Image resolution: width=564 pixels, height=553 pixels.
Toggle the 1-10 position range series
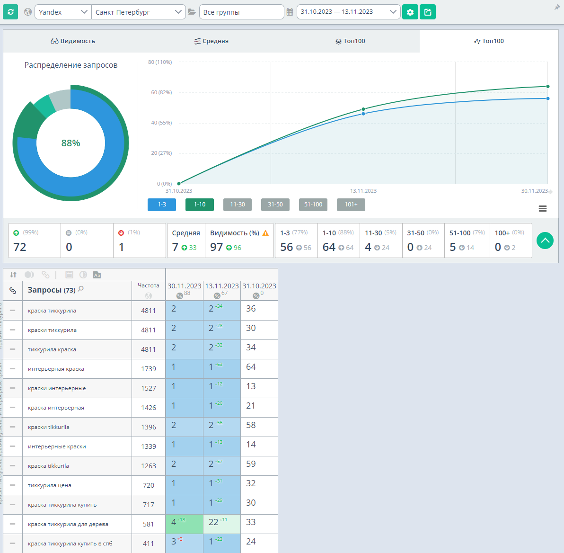pos(200,205)
